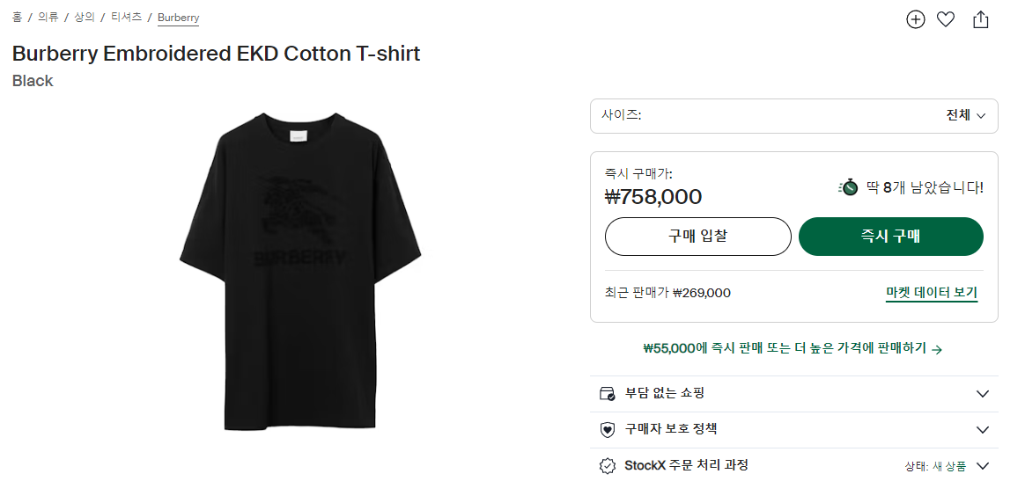Click the arrow after the sell-now price text

coord(937,349)
